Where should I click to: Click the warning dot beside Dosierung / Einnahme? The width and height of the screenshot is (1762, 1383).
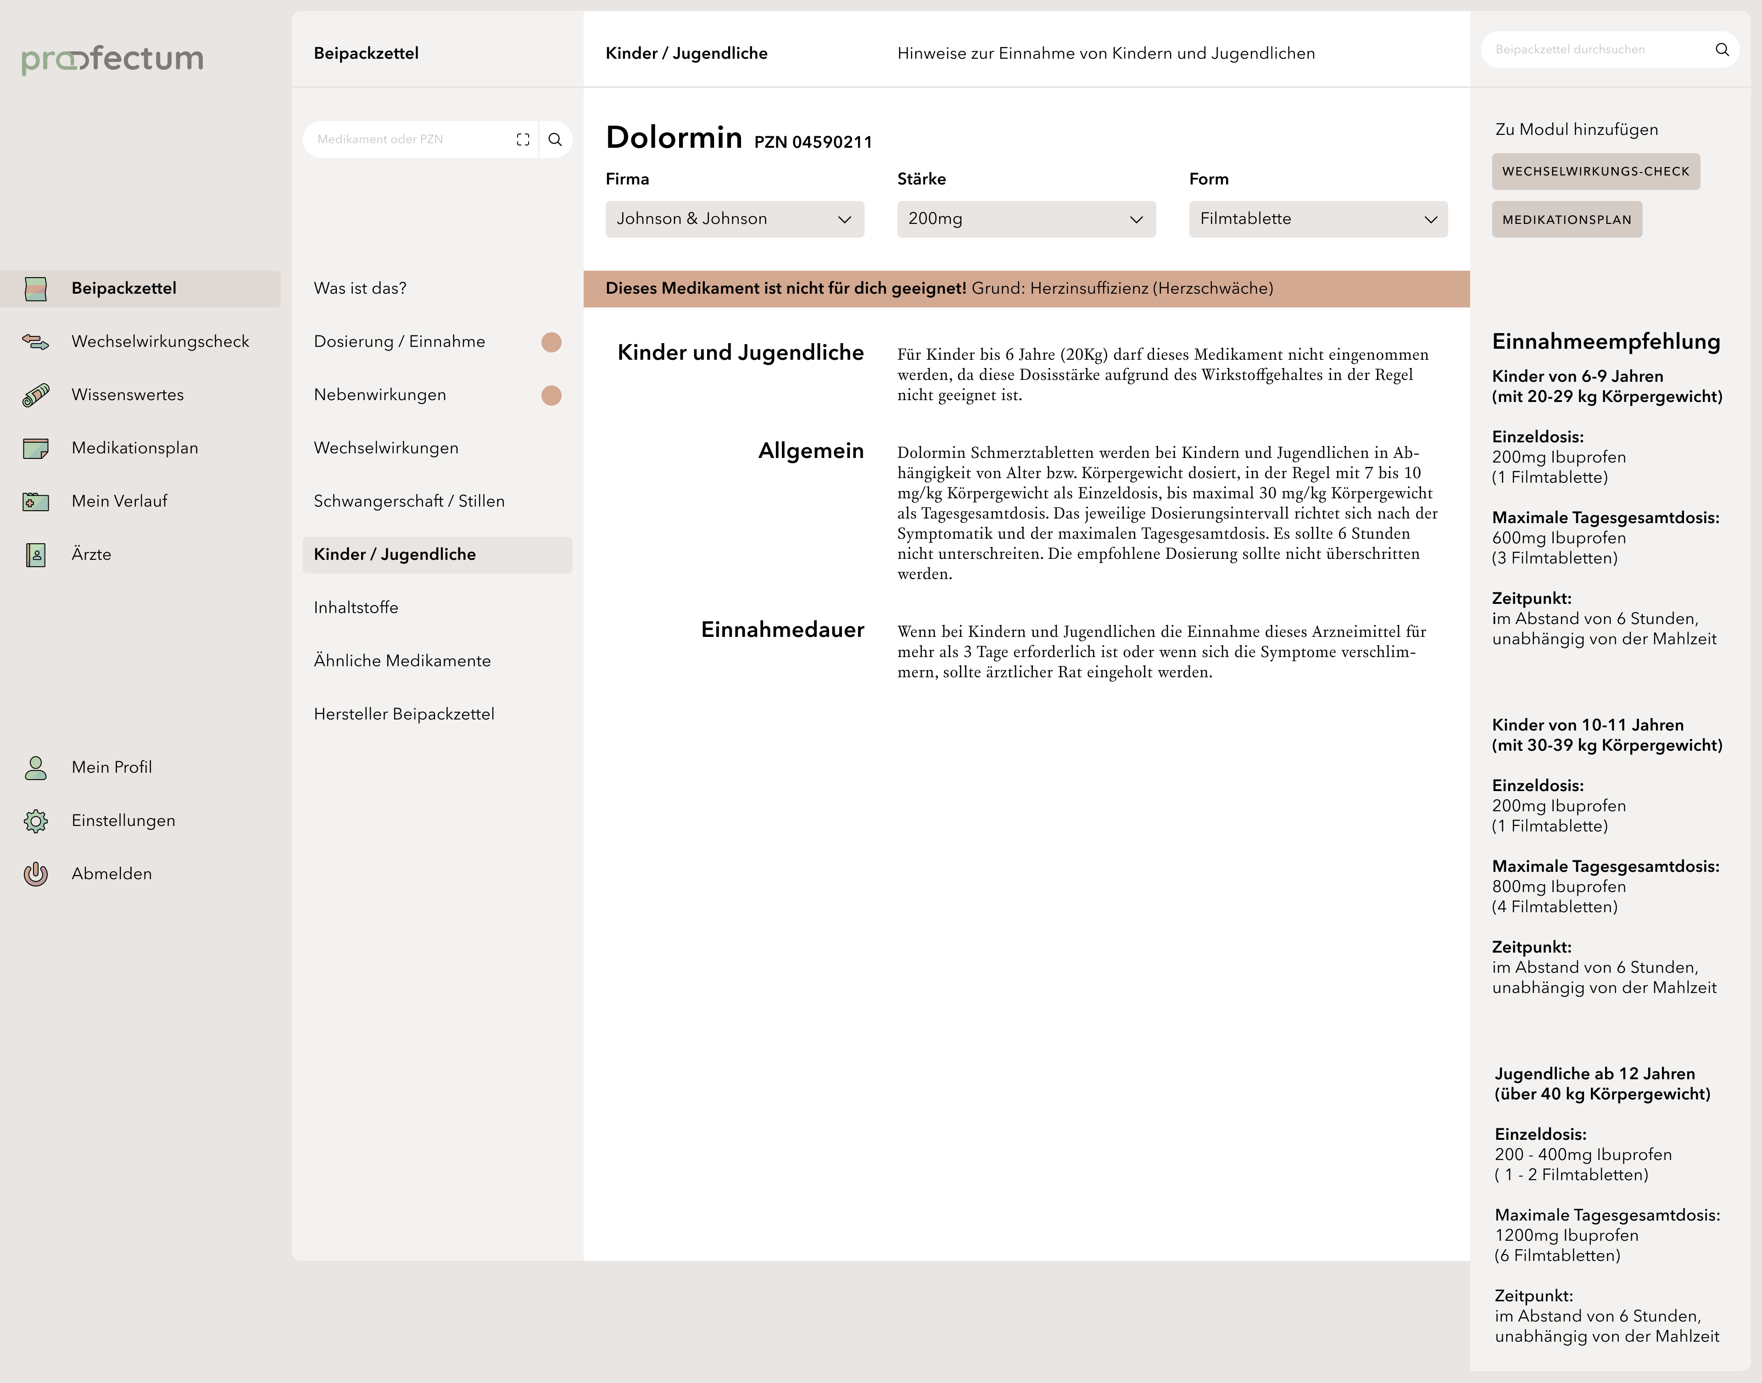[x=552, y=342]
